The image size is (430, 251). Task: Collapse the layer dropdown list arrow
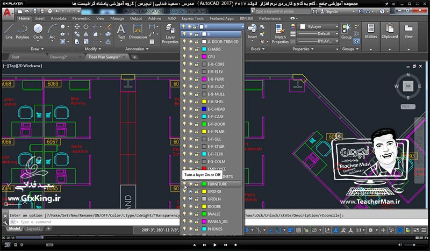click(x=242, y=27)
